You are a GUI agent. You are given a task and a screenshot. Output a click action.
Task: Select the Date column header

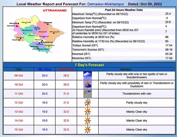pyautogui.click(x=19, y=69)
